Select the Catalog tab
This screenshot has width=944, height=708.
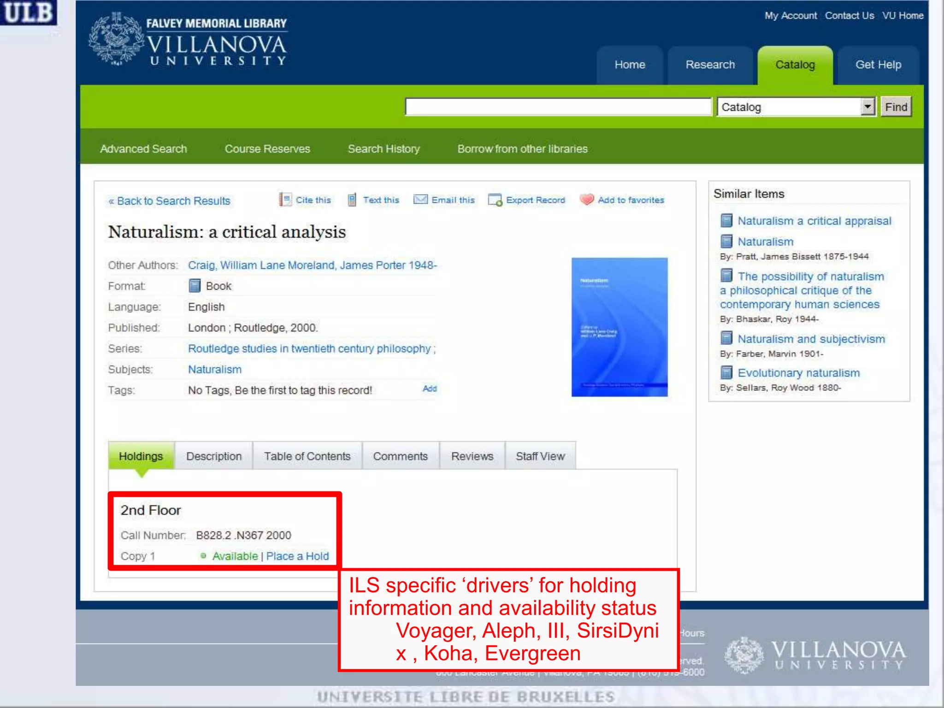795,65
